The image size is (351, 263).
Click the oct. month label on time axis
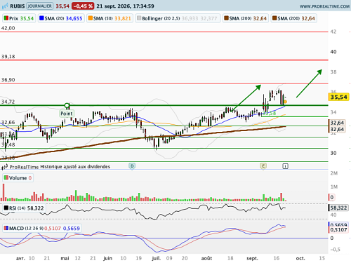pyautogui.click(x=300, y=259)
